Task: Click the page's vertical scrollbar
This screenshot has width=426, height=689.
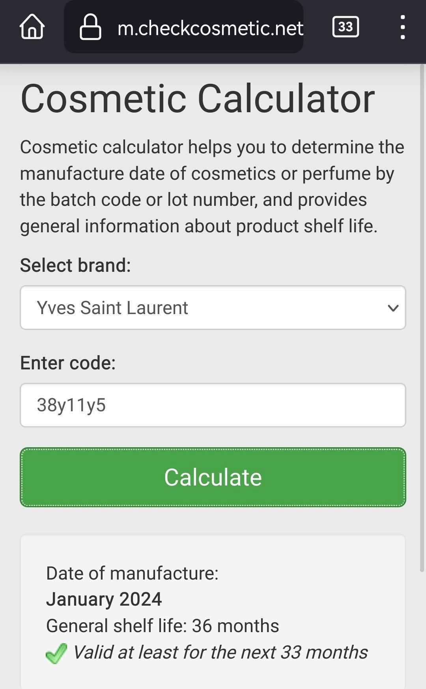Action: pyautogui.click(x=422, y=316)
